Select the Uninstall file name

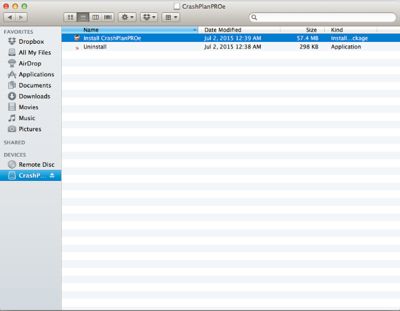click(95, 47)
